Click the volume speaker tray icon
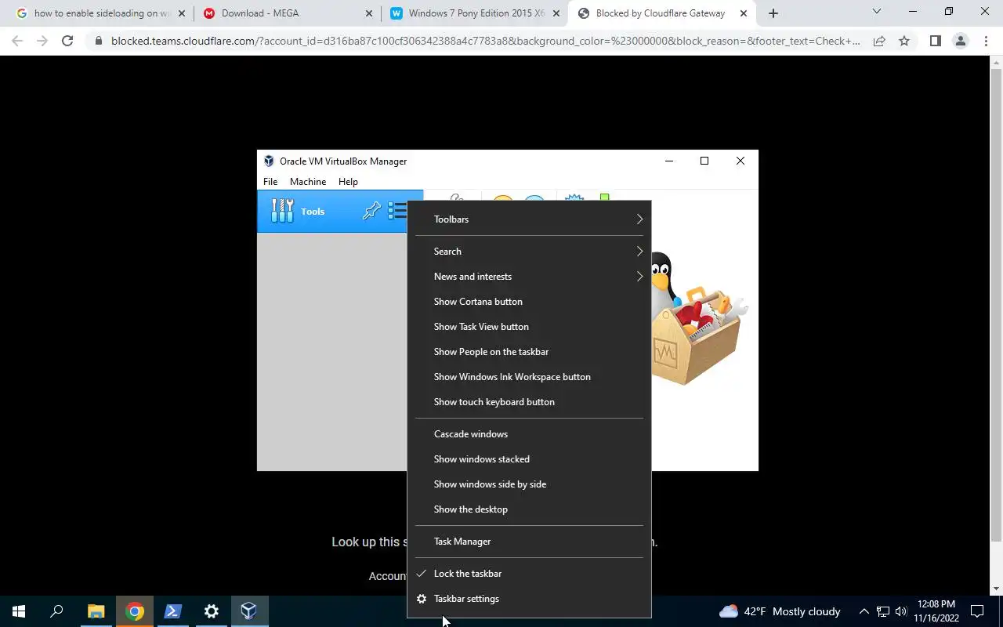Viewport: 1003px width, 627px height. 901,611
